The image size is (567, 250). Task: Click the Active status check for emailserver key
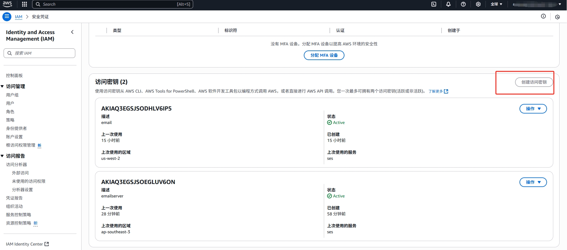coord(330,196)
